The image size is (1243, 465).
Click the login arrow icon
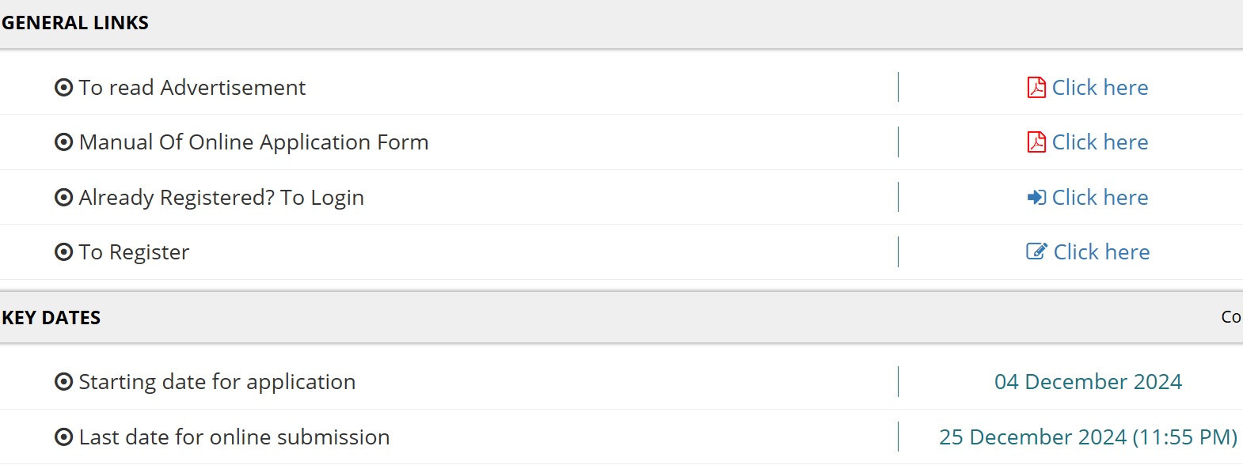(x=1036, y=197)
